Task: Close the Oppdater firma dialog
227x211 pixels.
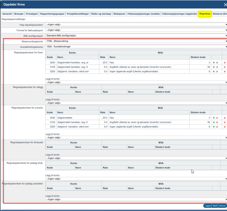Action: click(x=225, y=5)
